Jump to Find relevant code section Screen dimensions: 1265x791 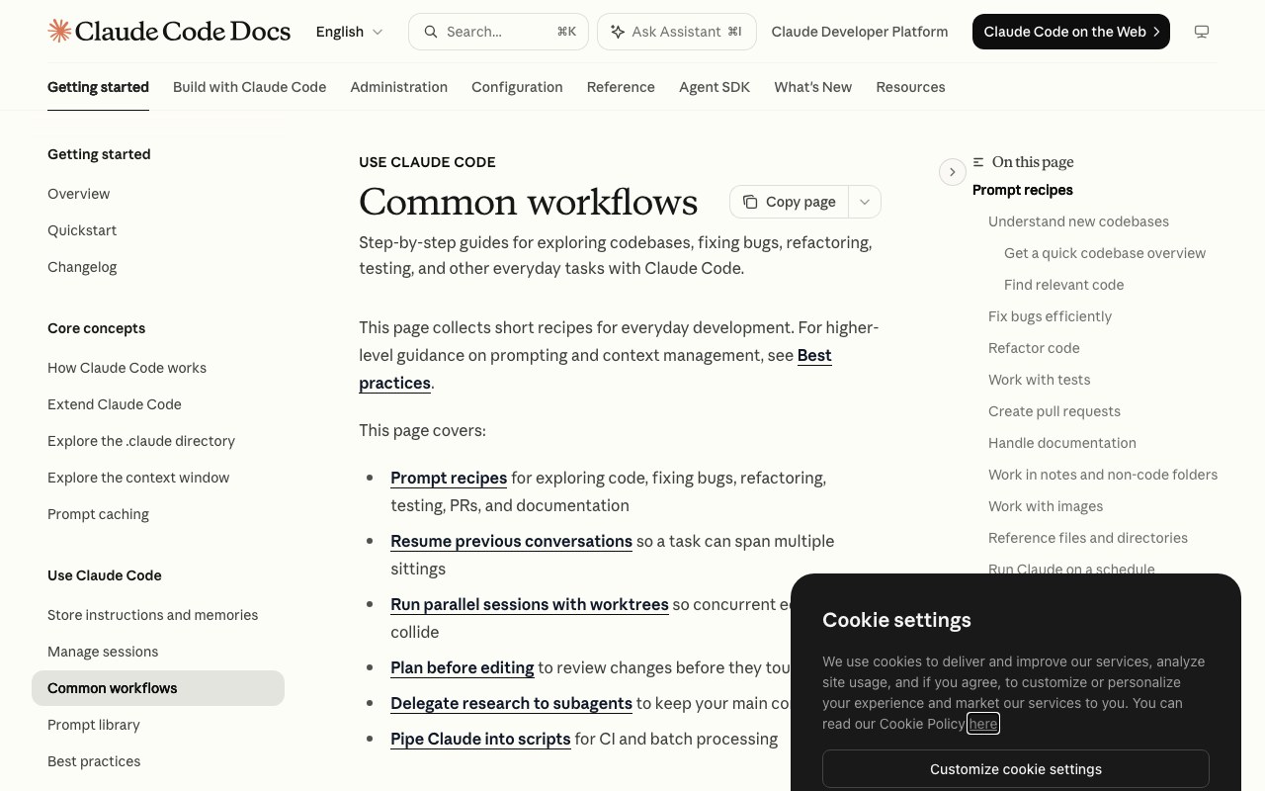click(x=1063, y=285)
